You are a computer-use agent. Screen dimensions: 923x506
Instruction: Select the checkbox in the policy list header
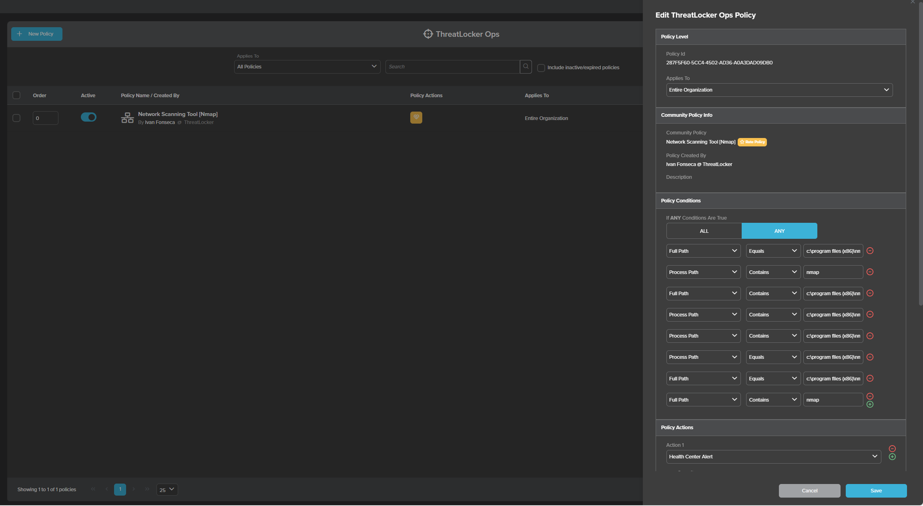16,95
